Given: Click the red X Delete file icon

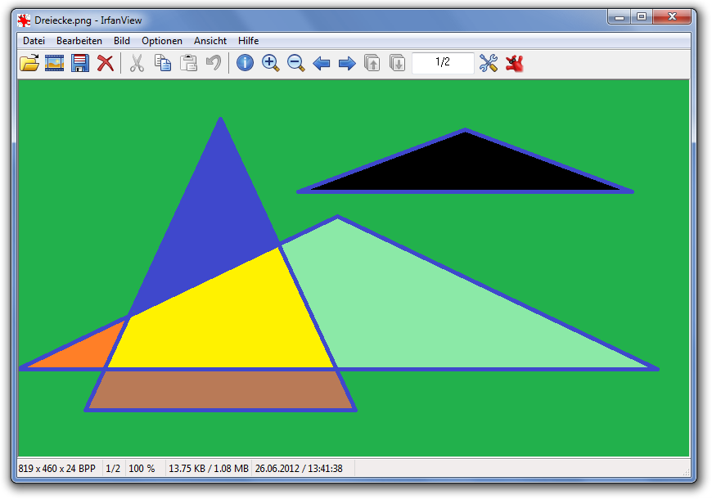Looking at the screenshot, I should coord(106,63).
